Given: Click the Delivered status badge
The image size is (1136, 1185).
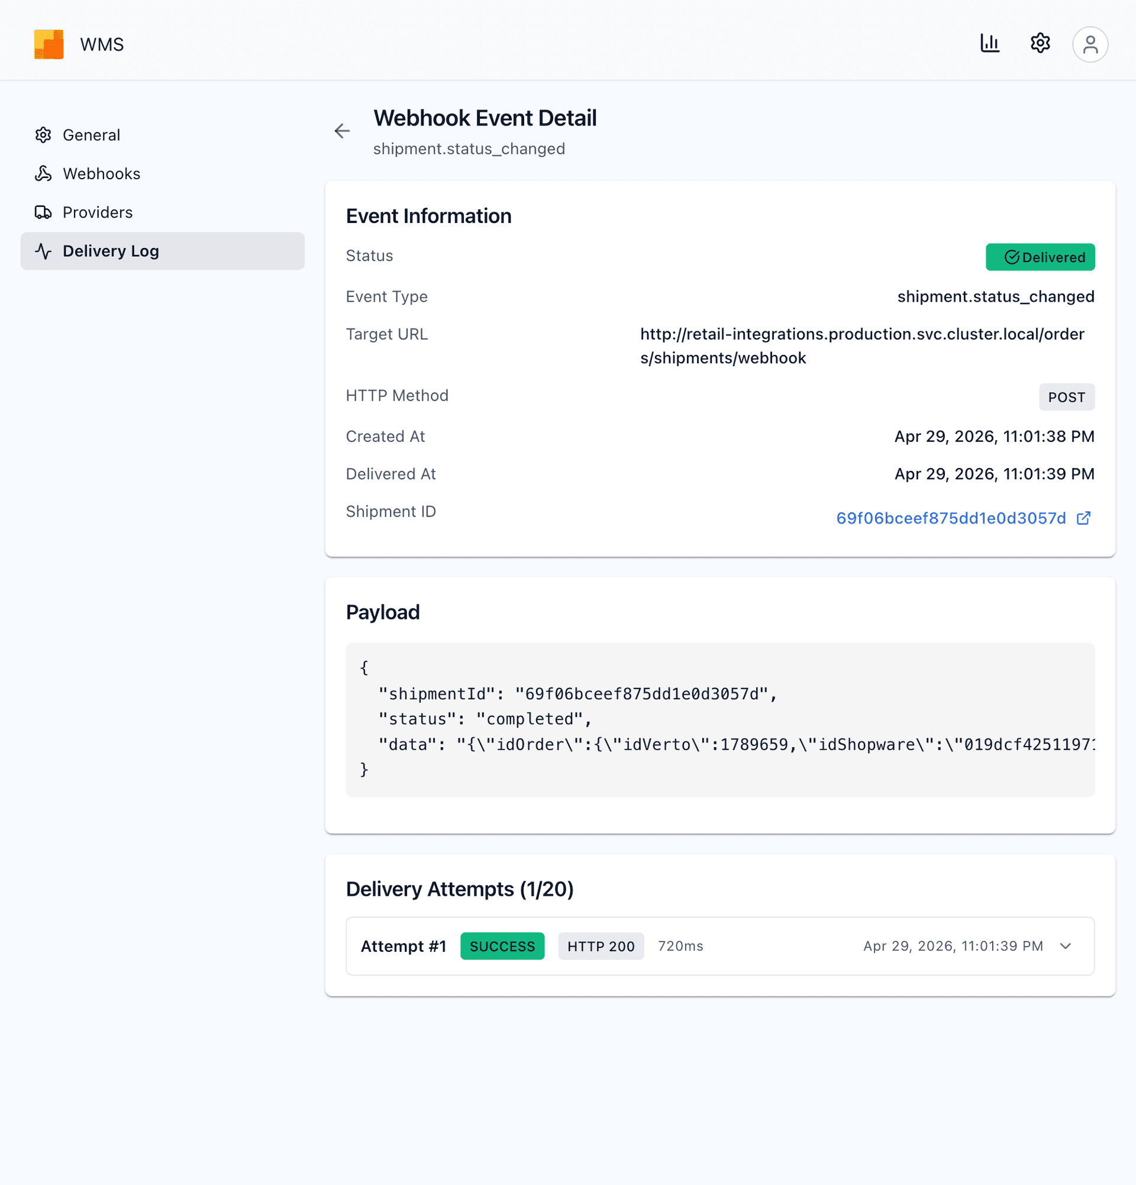Looking at the screenshot, I should point(1040,257).
